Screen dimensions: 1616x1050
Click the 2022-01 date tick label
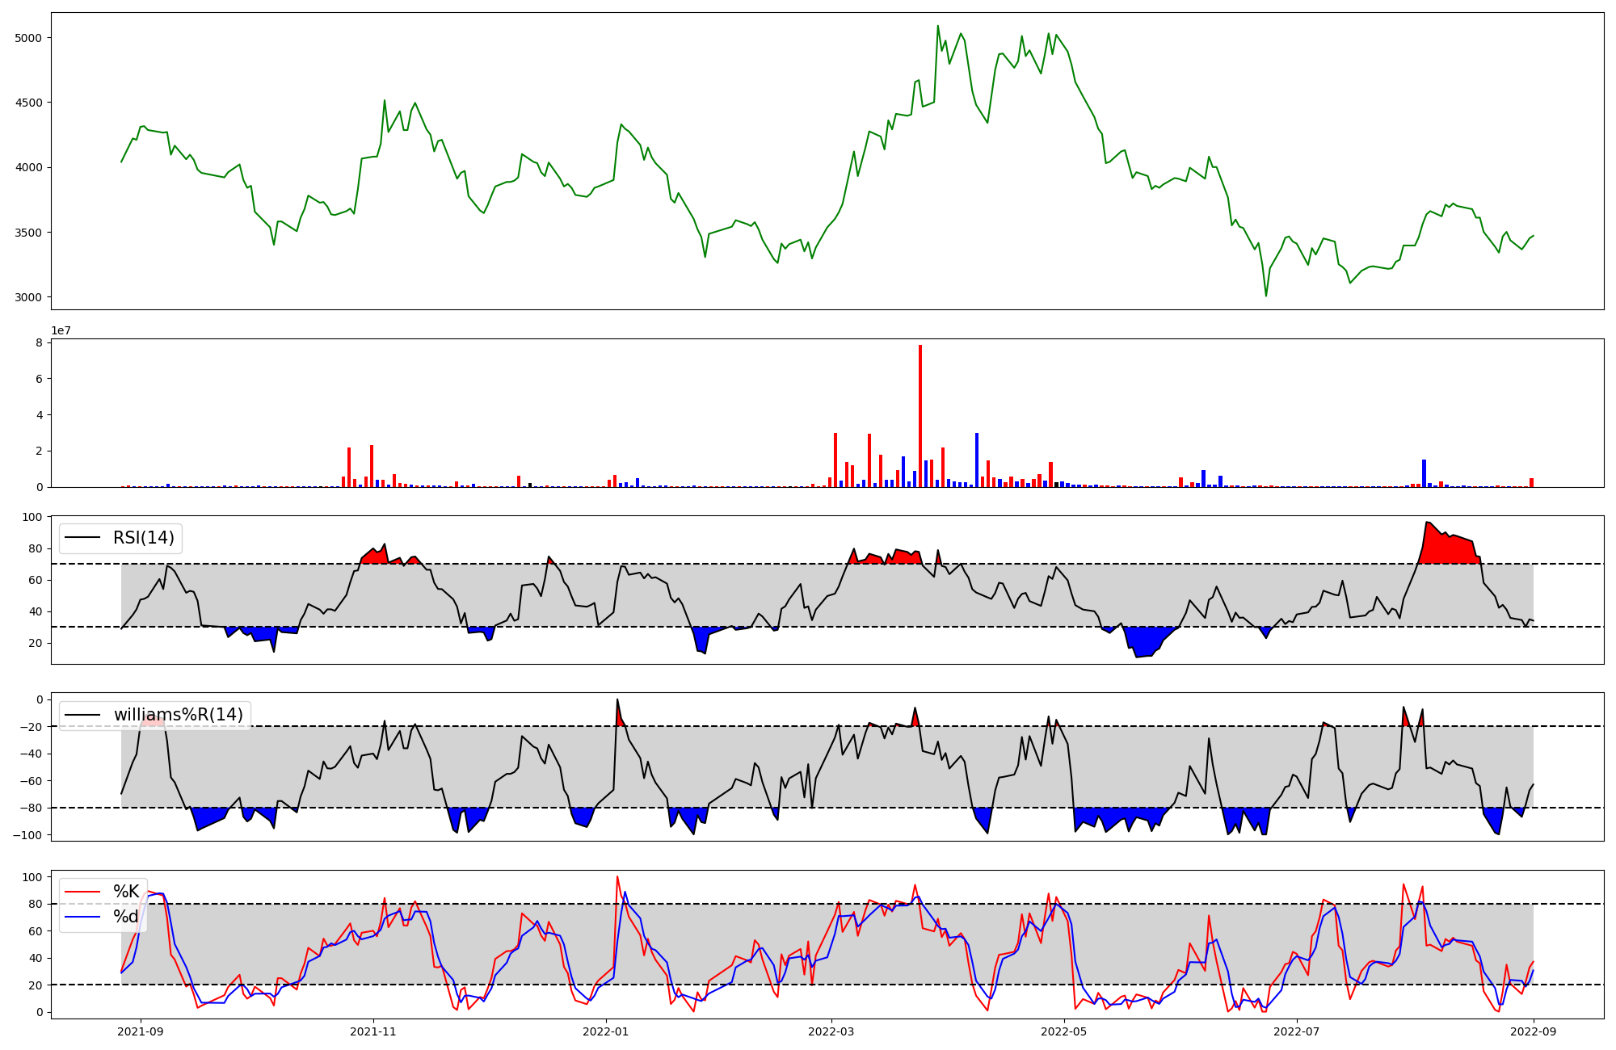click(605, 1031)
